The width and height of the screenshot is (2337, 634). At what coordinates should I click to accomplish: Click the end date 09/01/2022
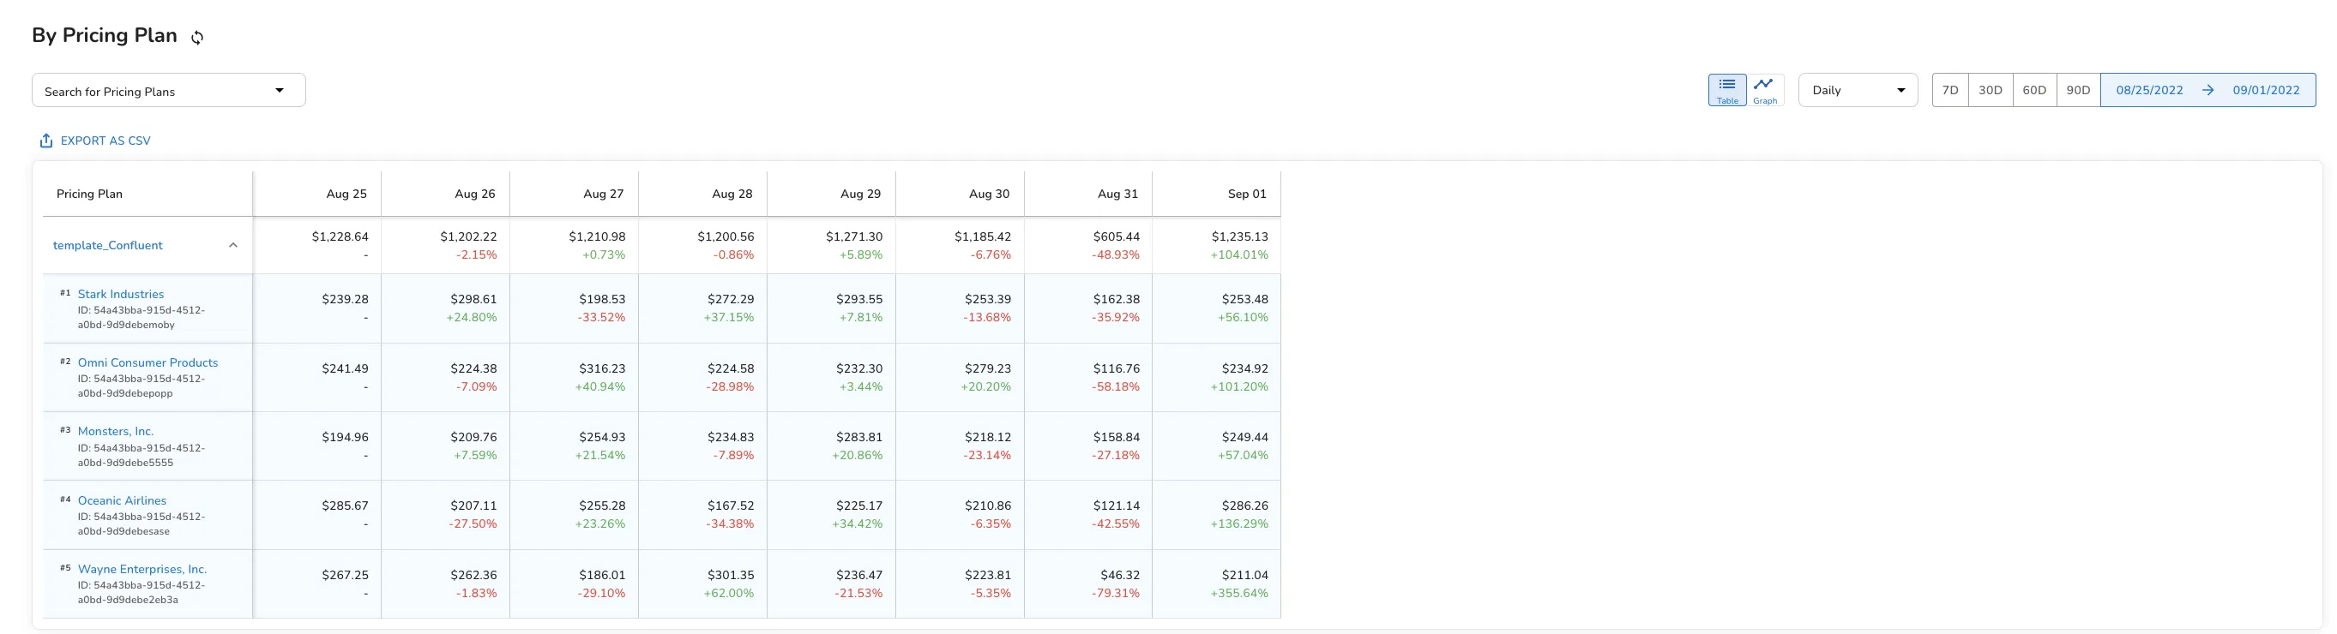2266,90
